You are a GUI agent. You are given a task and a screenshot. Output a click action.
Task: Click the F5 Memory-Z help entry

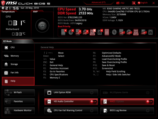click(x=52, y=78)
